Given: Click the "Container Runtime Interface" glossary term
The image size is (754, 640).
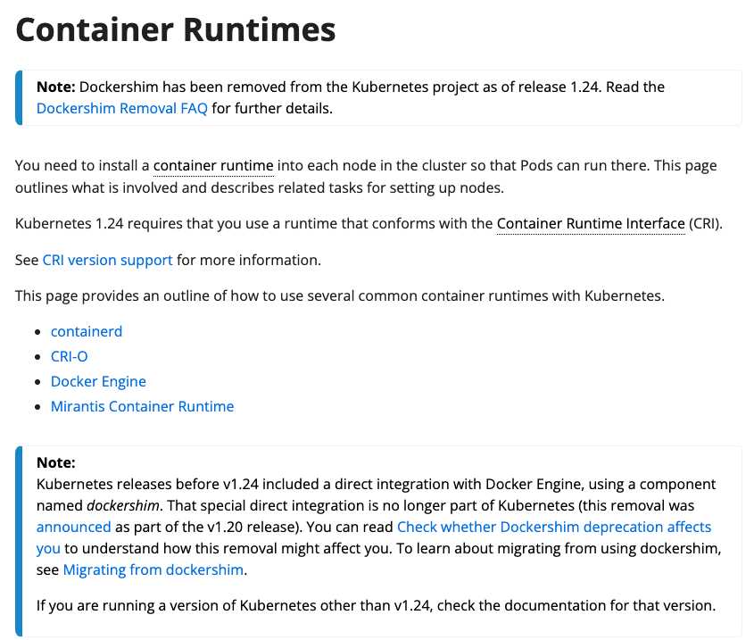Looking at the screenshot, I should pyautogui.click(x=590, y=223).
